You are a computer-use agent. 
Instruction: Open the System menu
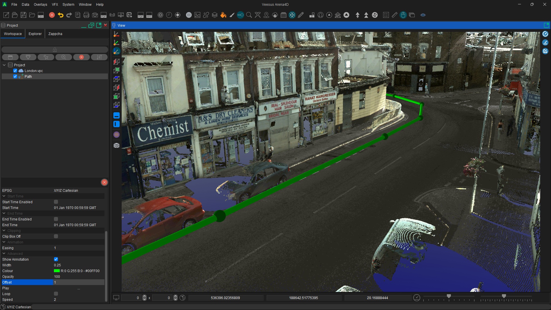[x=68, y=5]
